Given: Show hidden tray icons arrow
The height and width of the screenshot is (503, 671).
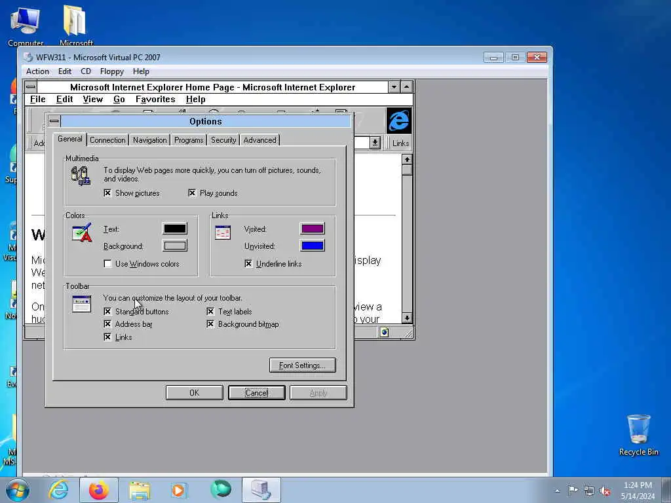Looking at the screenshot, I should 557,491.
